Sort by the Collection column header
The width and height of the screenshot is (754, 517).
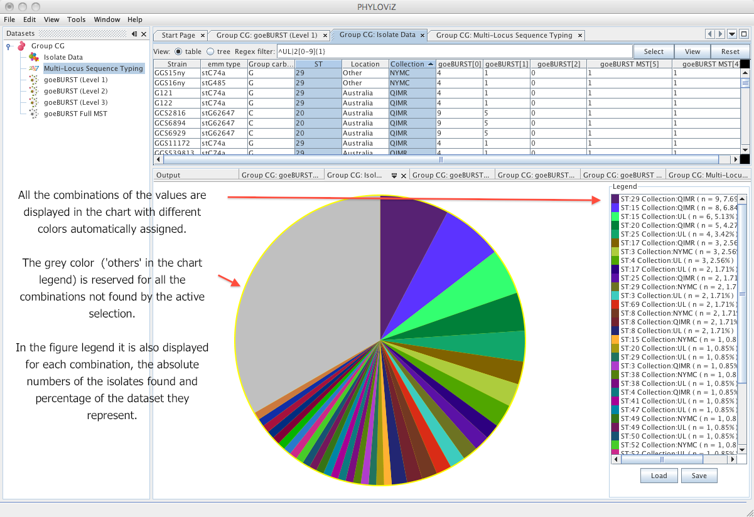pos(412,64)
